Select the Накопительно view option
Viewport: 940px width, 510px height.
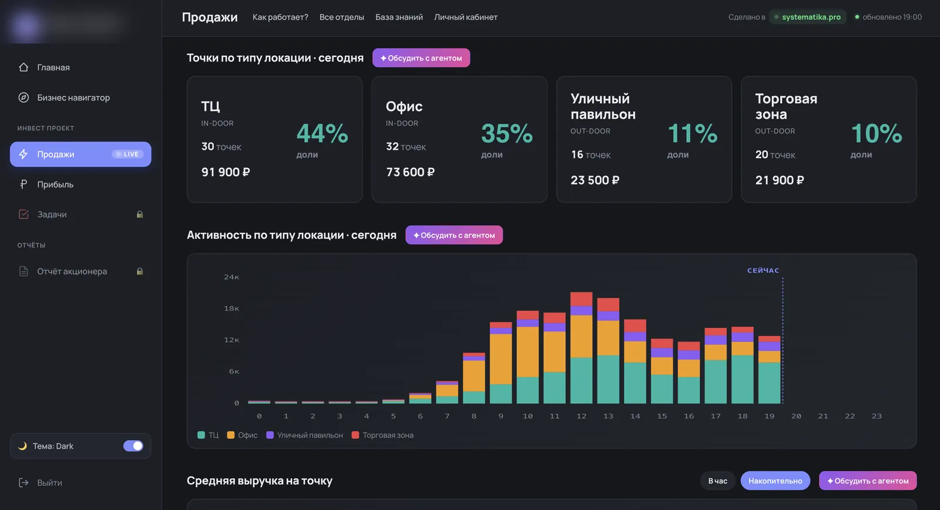tap(775, 481)
